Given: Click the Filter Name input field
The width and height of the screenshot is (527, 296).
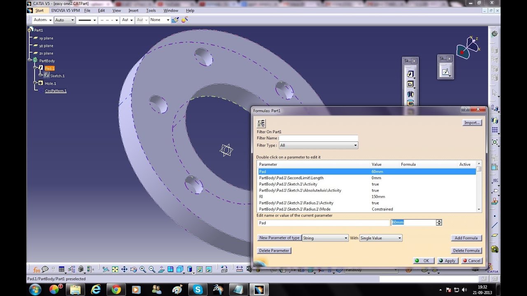Looking at the screenshot, I should [x=319, y=138].
